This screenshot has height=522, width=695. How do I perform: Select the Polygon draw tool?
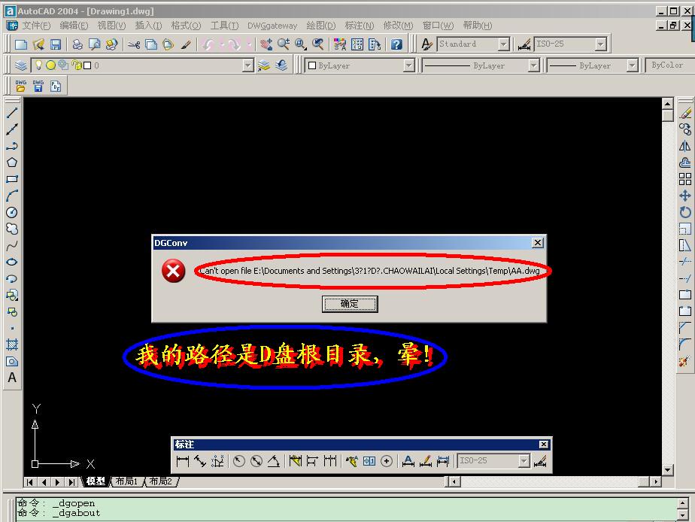pos(12,162)
